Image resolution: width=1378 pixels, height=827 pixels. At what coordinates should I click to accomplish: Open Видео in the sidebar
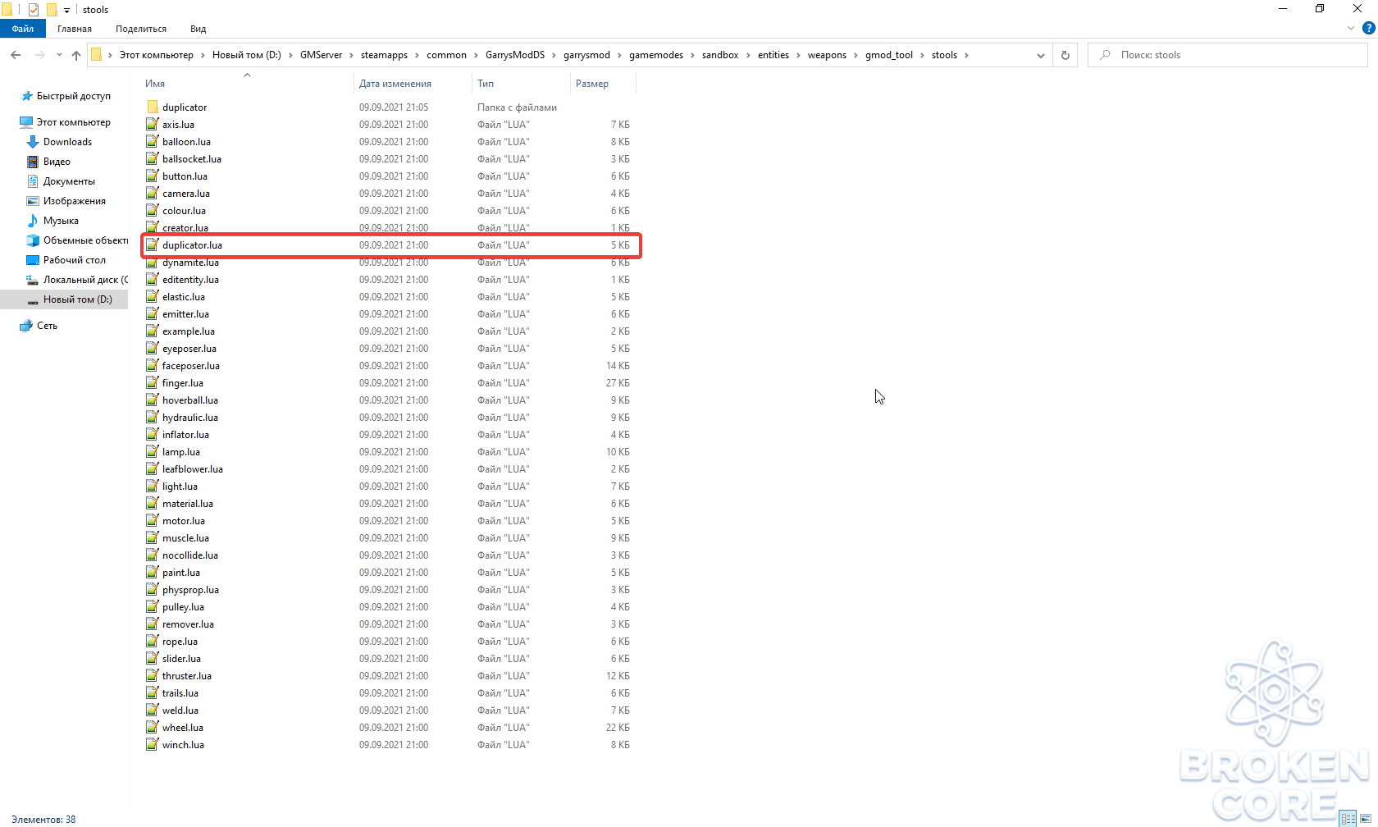[57, 162]
